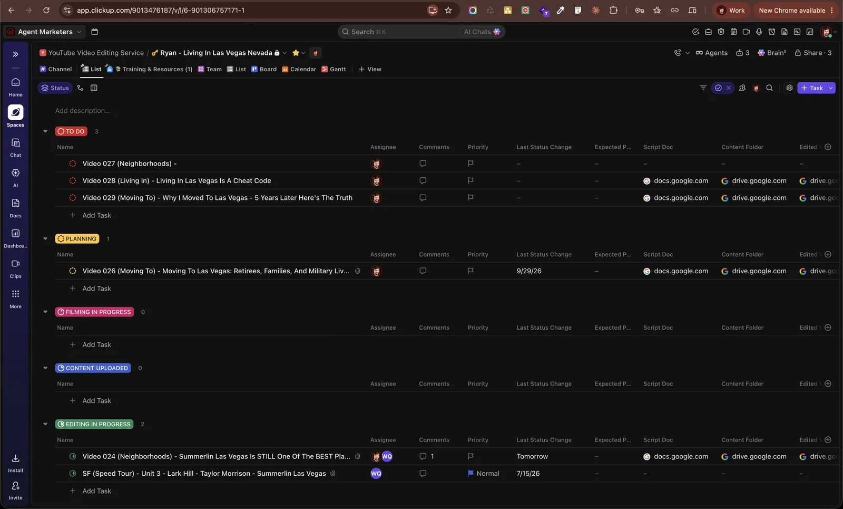Collapse the PLANNING group
The image size is (843, 509).
pos(45,238)
